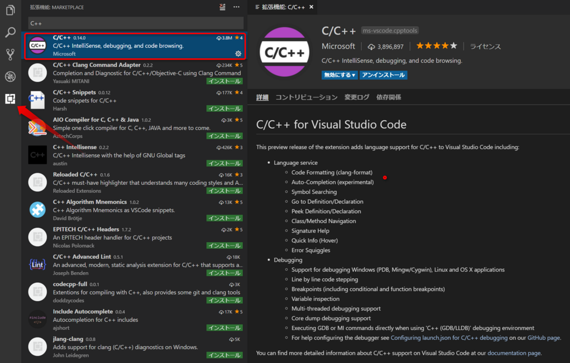
Task: Select the C/C++ Advanced Lint list title
Action: [x=82, y=257]
